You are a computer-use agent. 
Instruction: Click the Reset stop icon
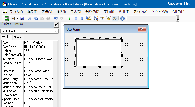(82, 19)
